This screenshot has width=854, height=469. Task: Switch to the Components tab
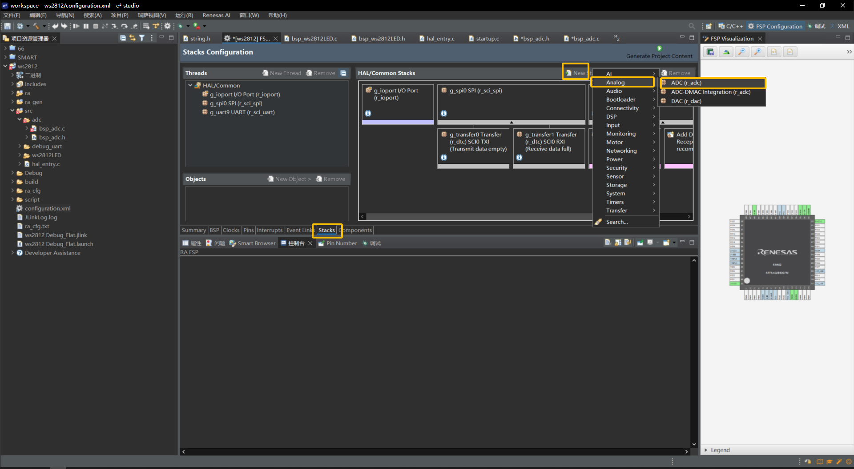[x=356, y=230]
